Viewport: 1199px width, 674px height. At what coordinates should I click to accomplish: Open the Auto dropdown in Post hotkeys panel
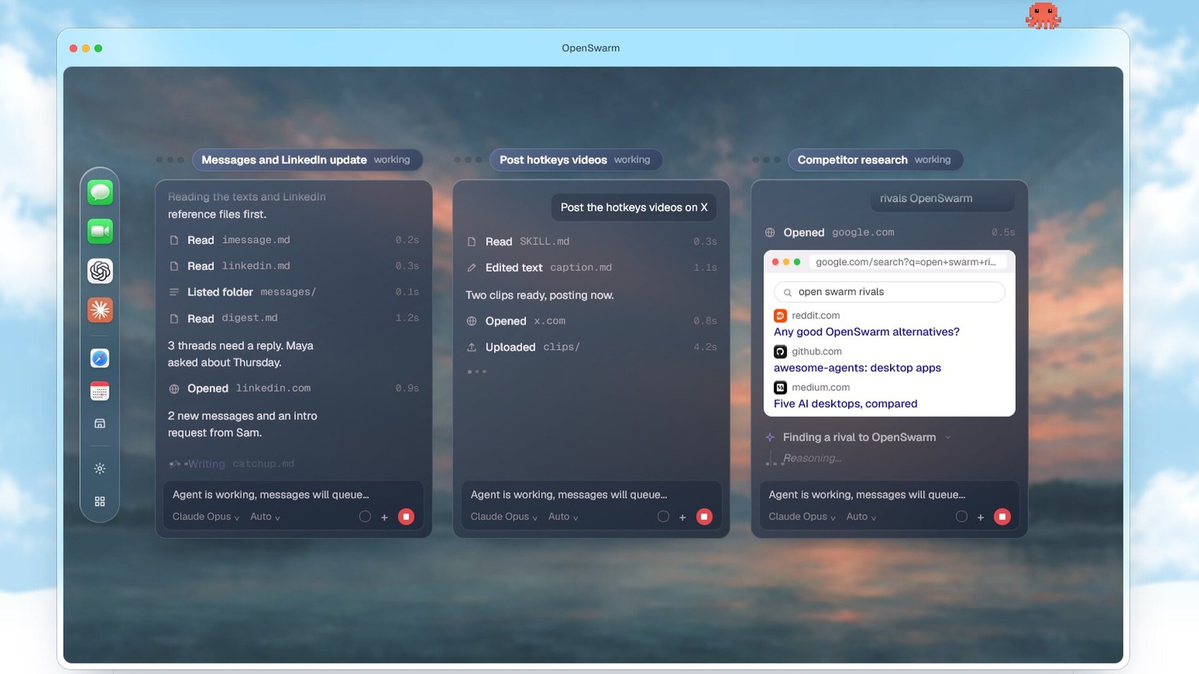563,517
